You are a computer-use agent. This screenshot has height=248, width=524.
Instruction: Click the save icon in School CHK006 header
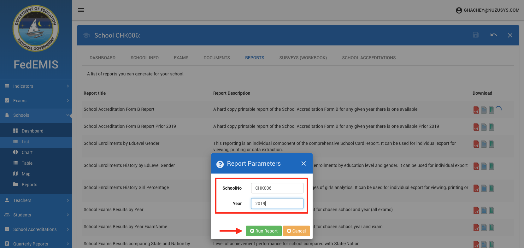click(x=476, y=35)
